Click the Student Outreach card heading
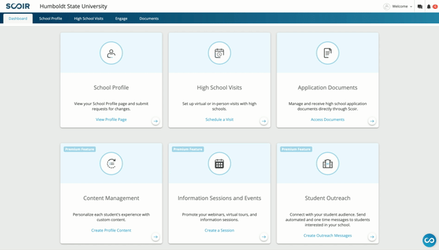439x250 pixels. (328, 198)
